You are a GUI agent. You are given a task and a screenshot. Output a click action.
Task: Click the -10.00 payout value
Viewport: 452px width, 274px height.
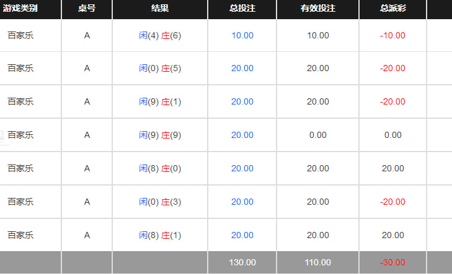(392, 35)
